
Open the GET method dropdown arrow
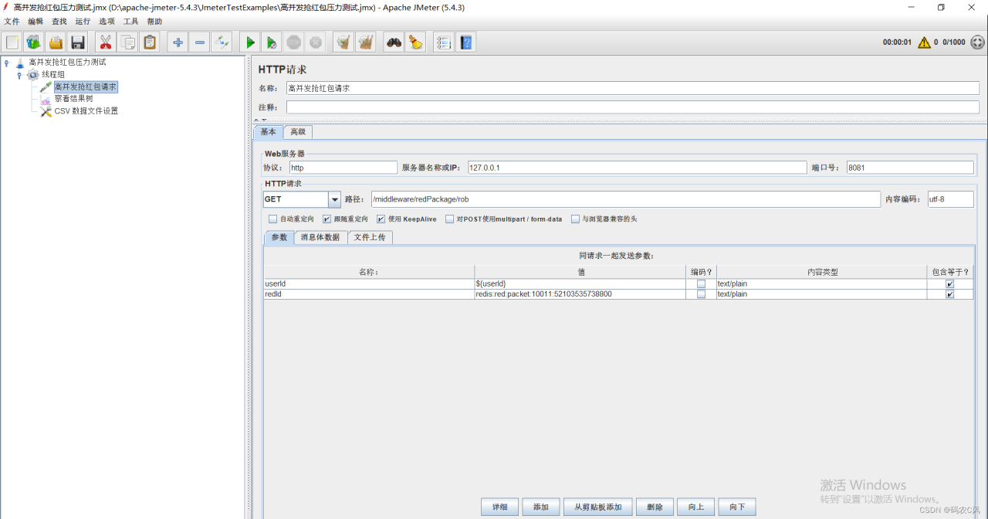point(335,199)
